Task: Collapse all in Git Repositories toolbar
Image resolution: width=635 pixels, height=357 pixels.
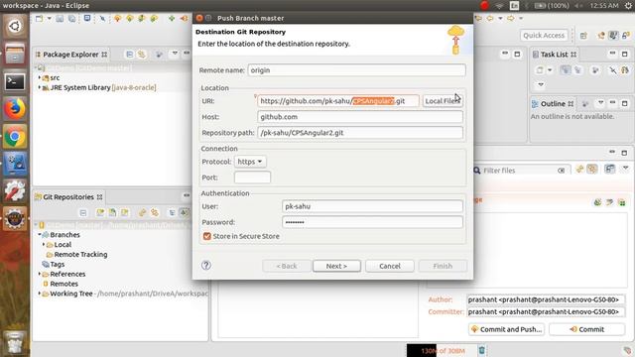Action: click(83, 213)
